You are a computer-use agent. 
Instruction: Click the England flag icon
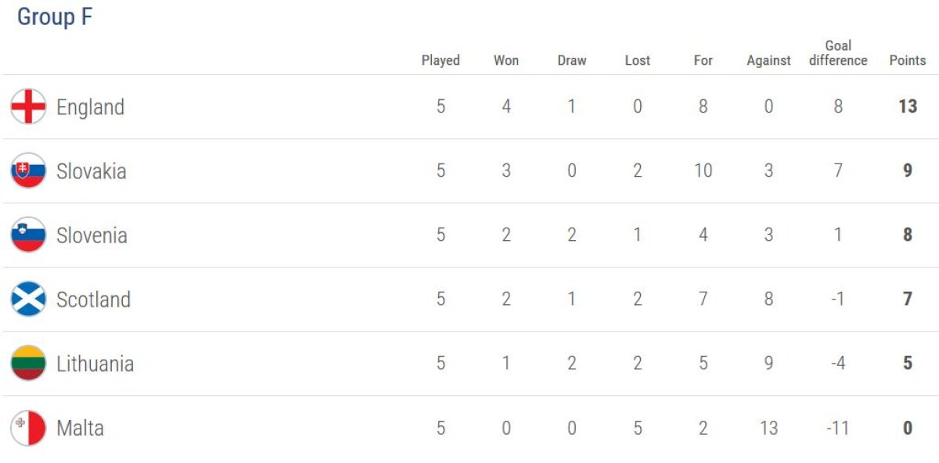coord(28,106)
